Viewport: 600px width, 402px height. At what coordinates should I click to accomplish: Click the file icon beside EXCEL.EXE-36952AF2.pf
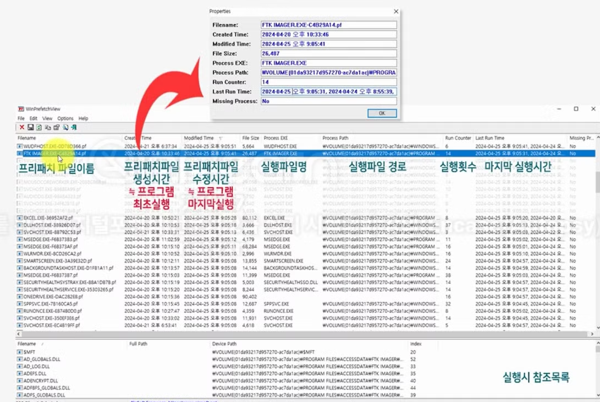click(x=19, y=218)
